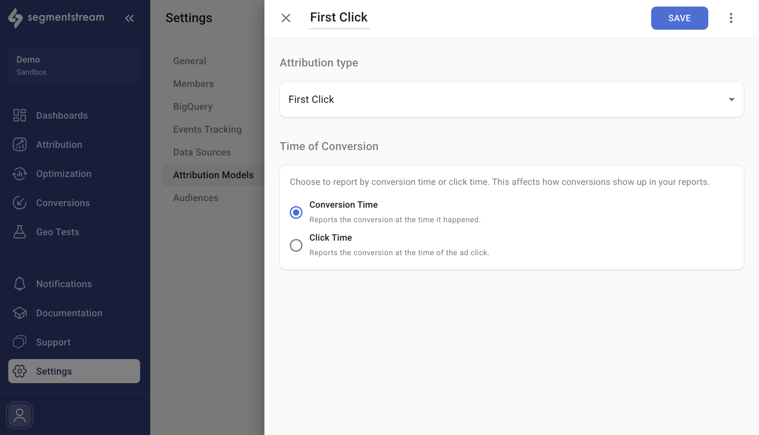The height and width of the screenshot is (435, 759).
Task: Expand the Attribution type dropdown
Action: click(x=511, y=100)
